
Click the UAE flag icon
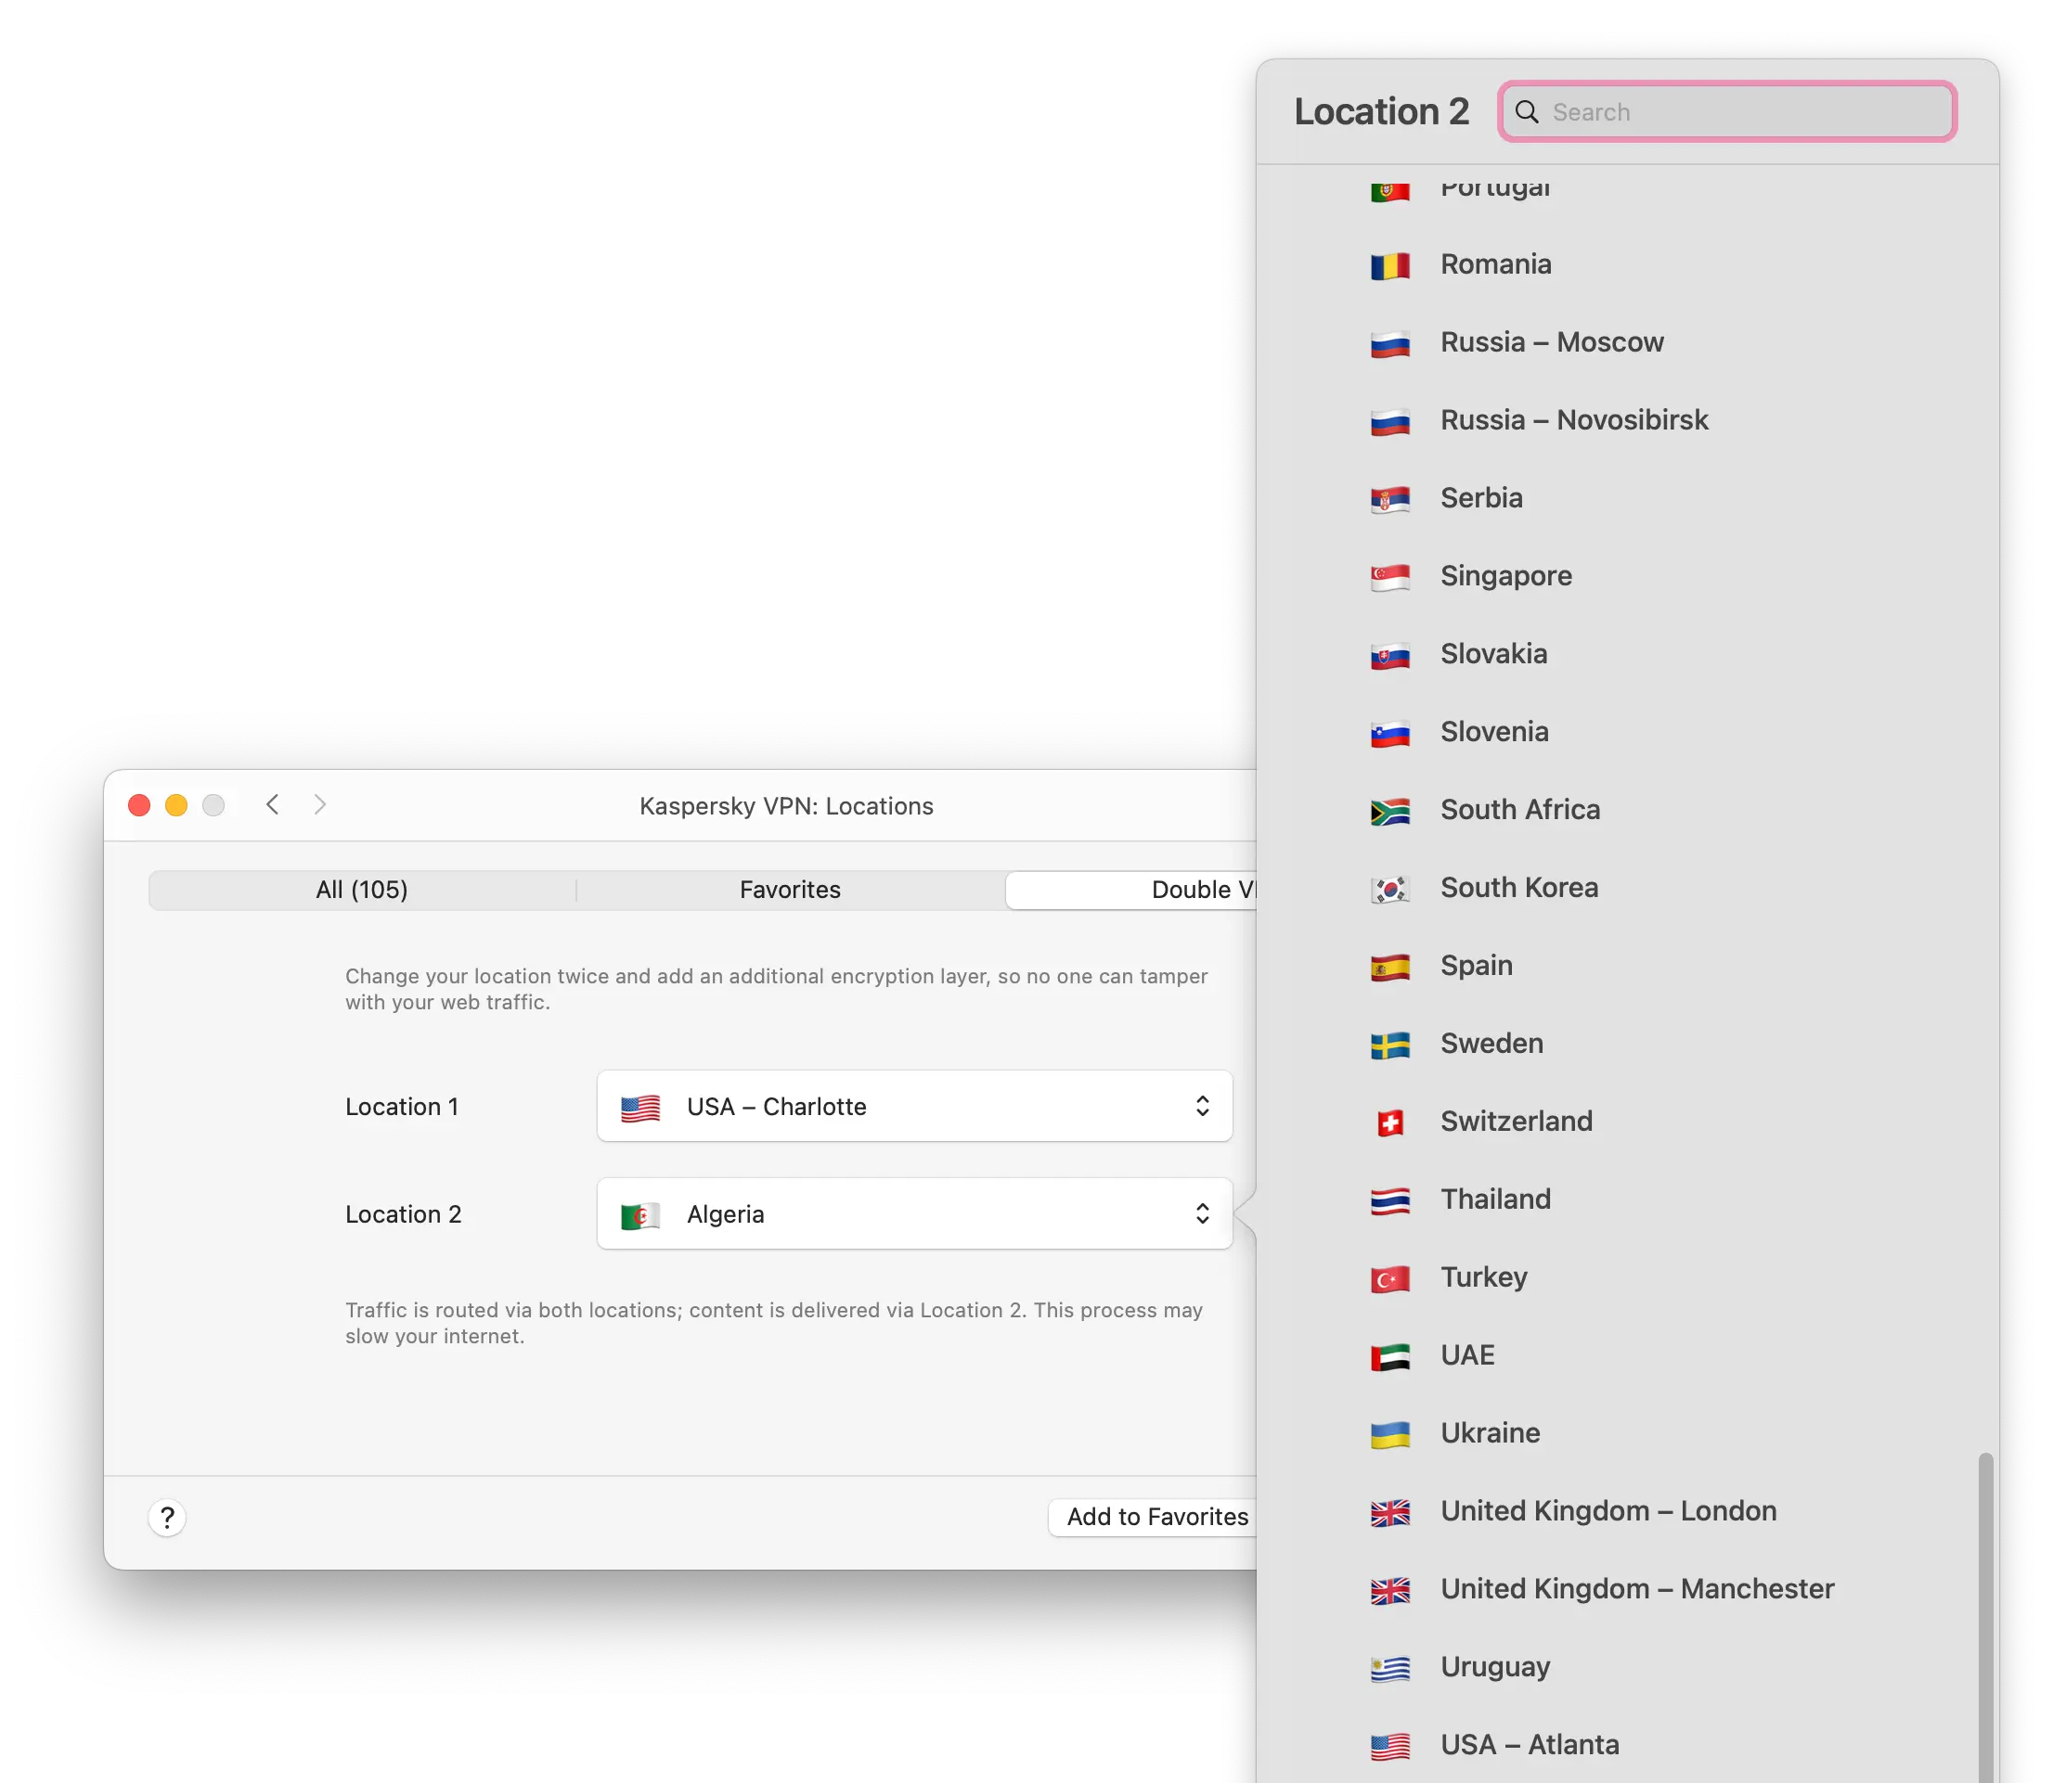coord(1390,1354)
